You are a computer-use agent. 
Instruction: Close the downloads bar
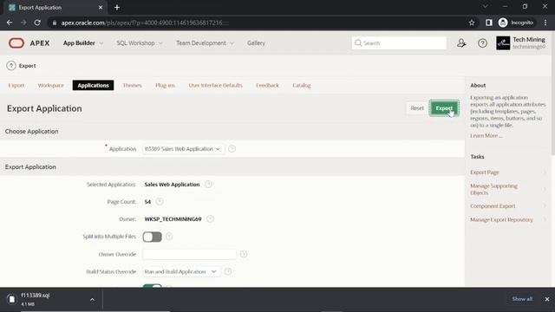point(547,299)
